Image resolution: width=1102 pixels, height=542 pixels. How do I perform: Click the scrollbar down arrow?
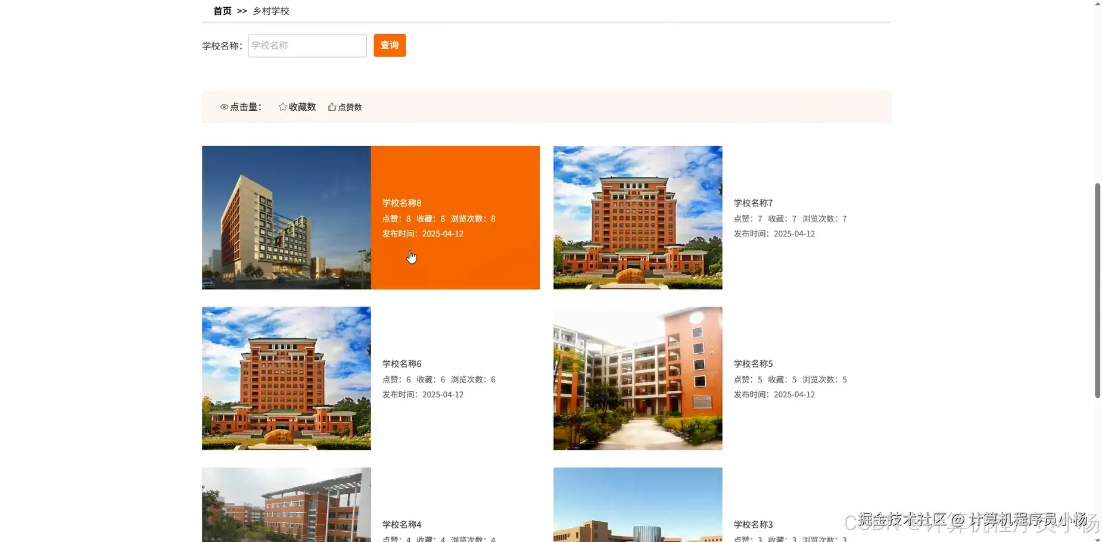[1096, 538]
